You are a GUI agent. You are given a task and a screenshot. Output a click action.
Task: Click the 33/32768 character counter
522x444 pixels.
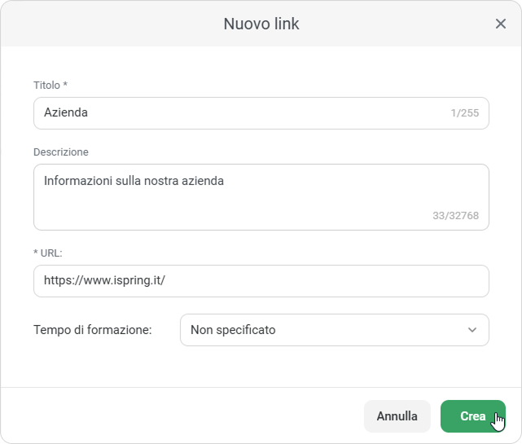[x=455, y=216]
